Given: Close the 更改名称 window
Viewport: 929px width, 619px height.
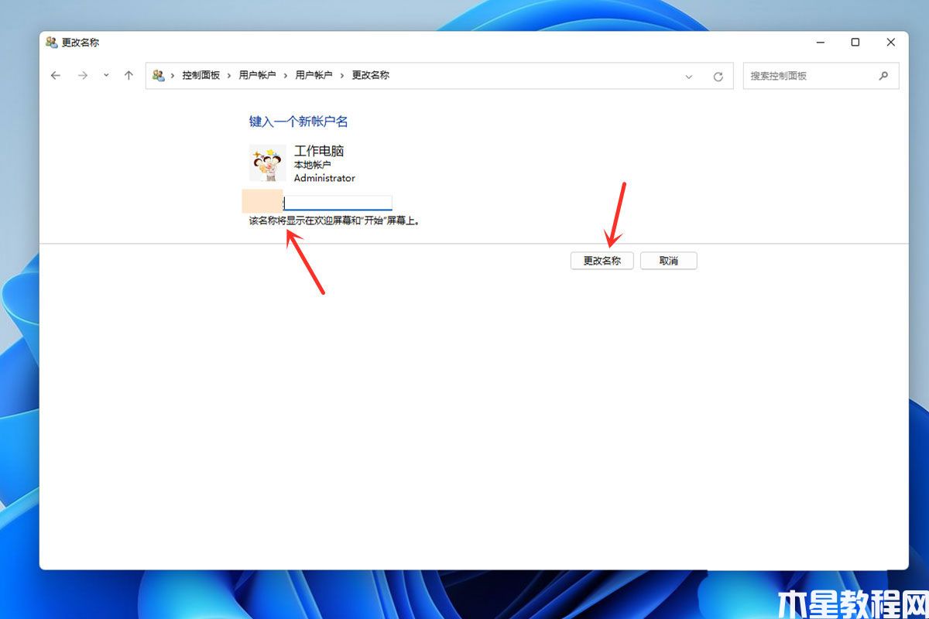Looking at the screenshot, I should point(891,43).
